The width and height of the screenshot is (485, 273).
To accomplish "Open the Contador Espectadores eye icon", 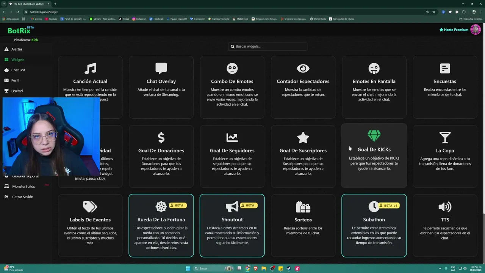I will (x=303, y=68).
